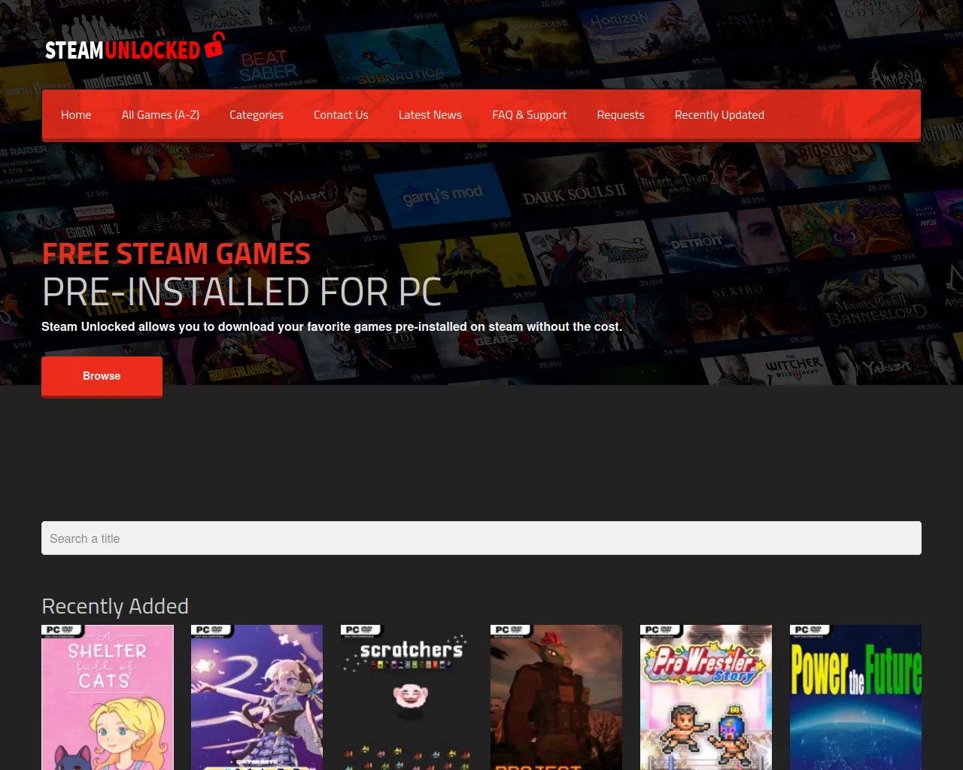The height and width of the screenshot is (770, 963).
Task: Open the Home menu item
Action: tap(76, 115)
